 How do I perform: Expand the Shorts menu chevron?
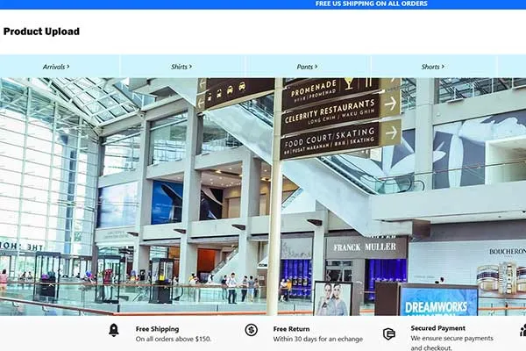point(444,66)
